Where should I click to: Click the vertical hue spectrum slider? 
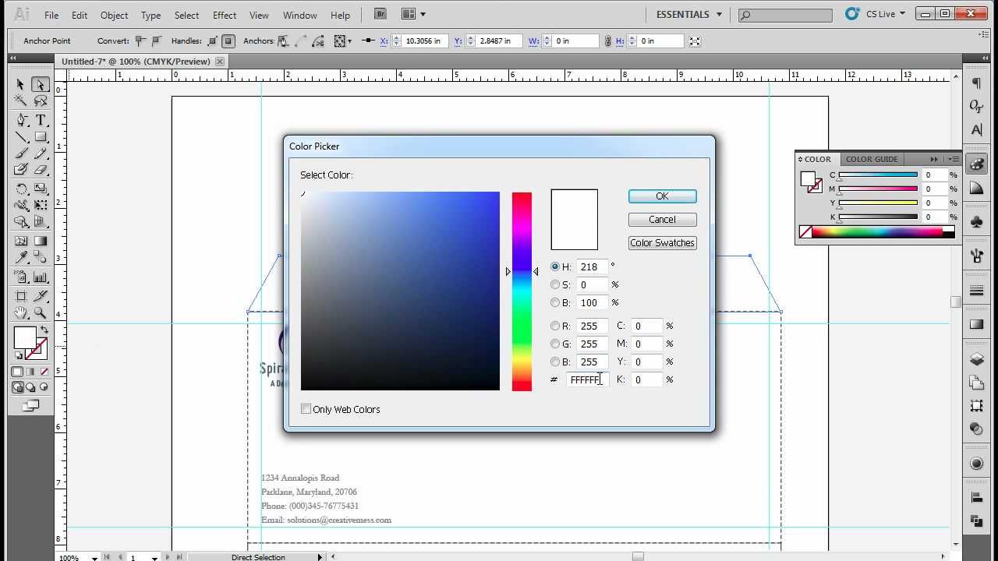coord(522,291)
